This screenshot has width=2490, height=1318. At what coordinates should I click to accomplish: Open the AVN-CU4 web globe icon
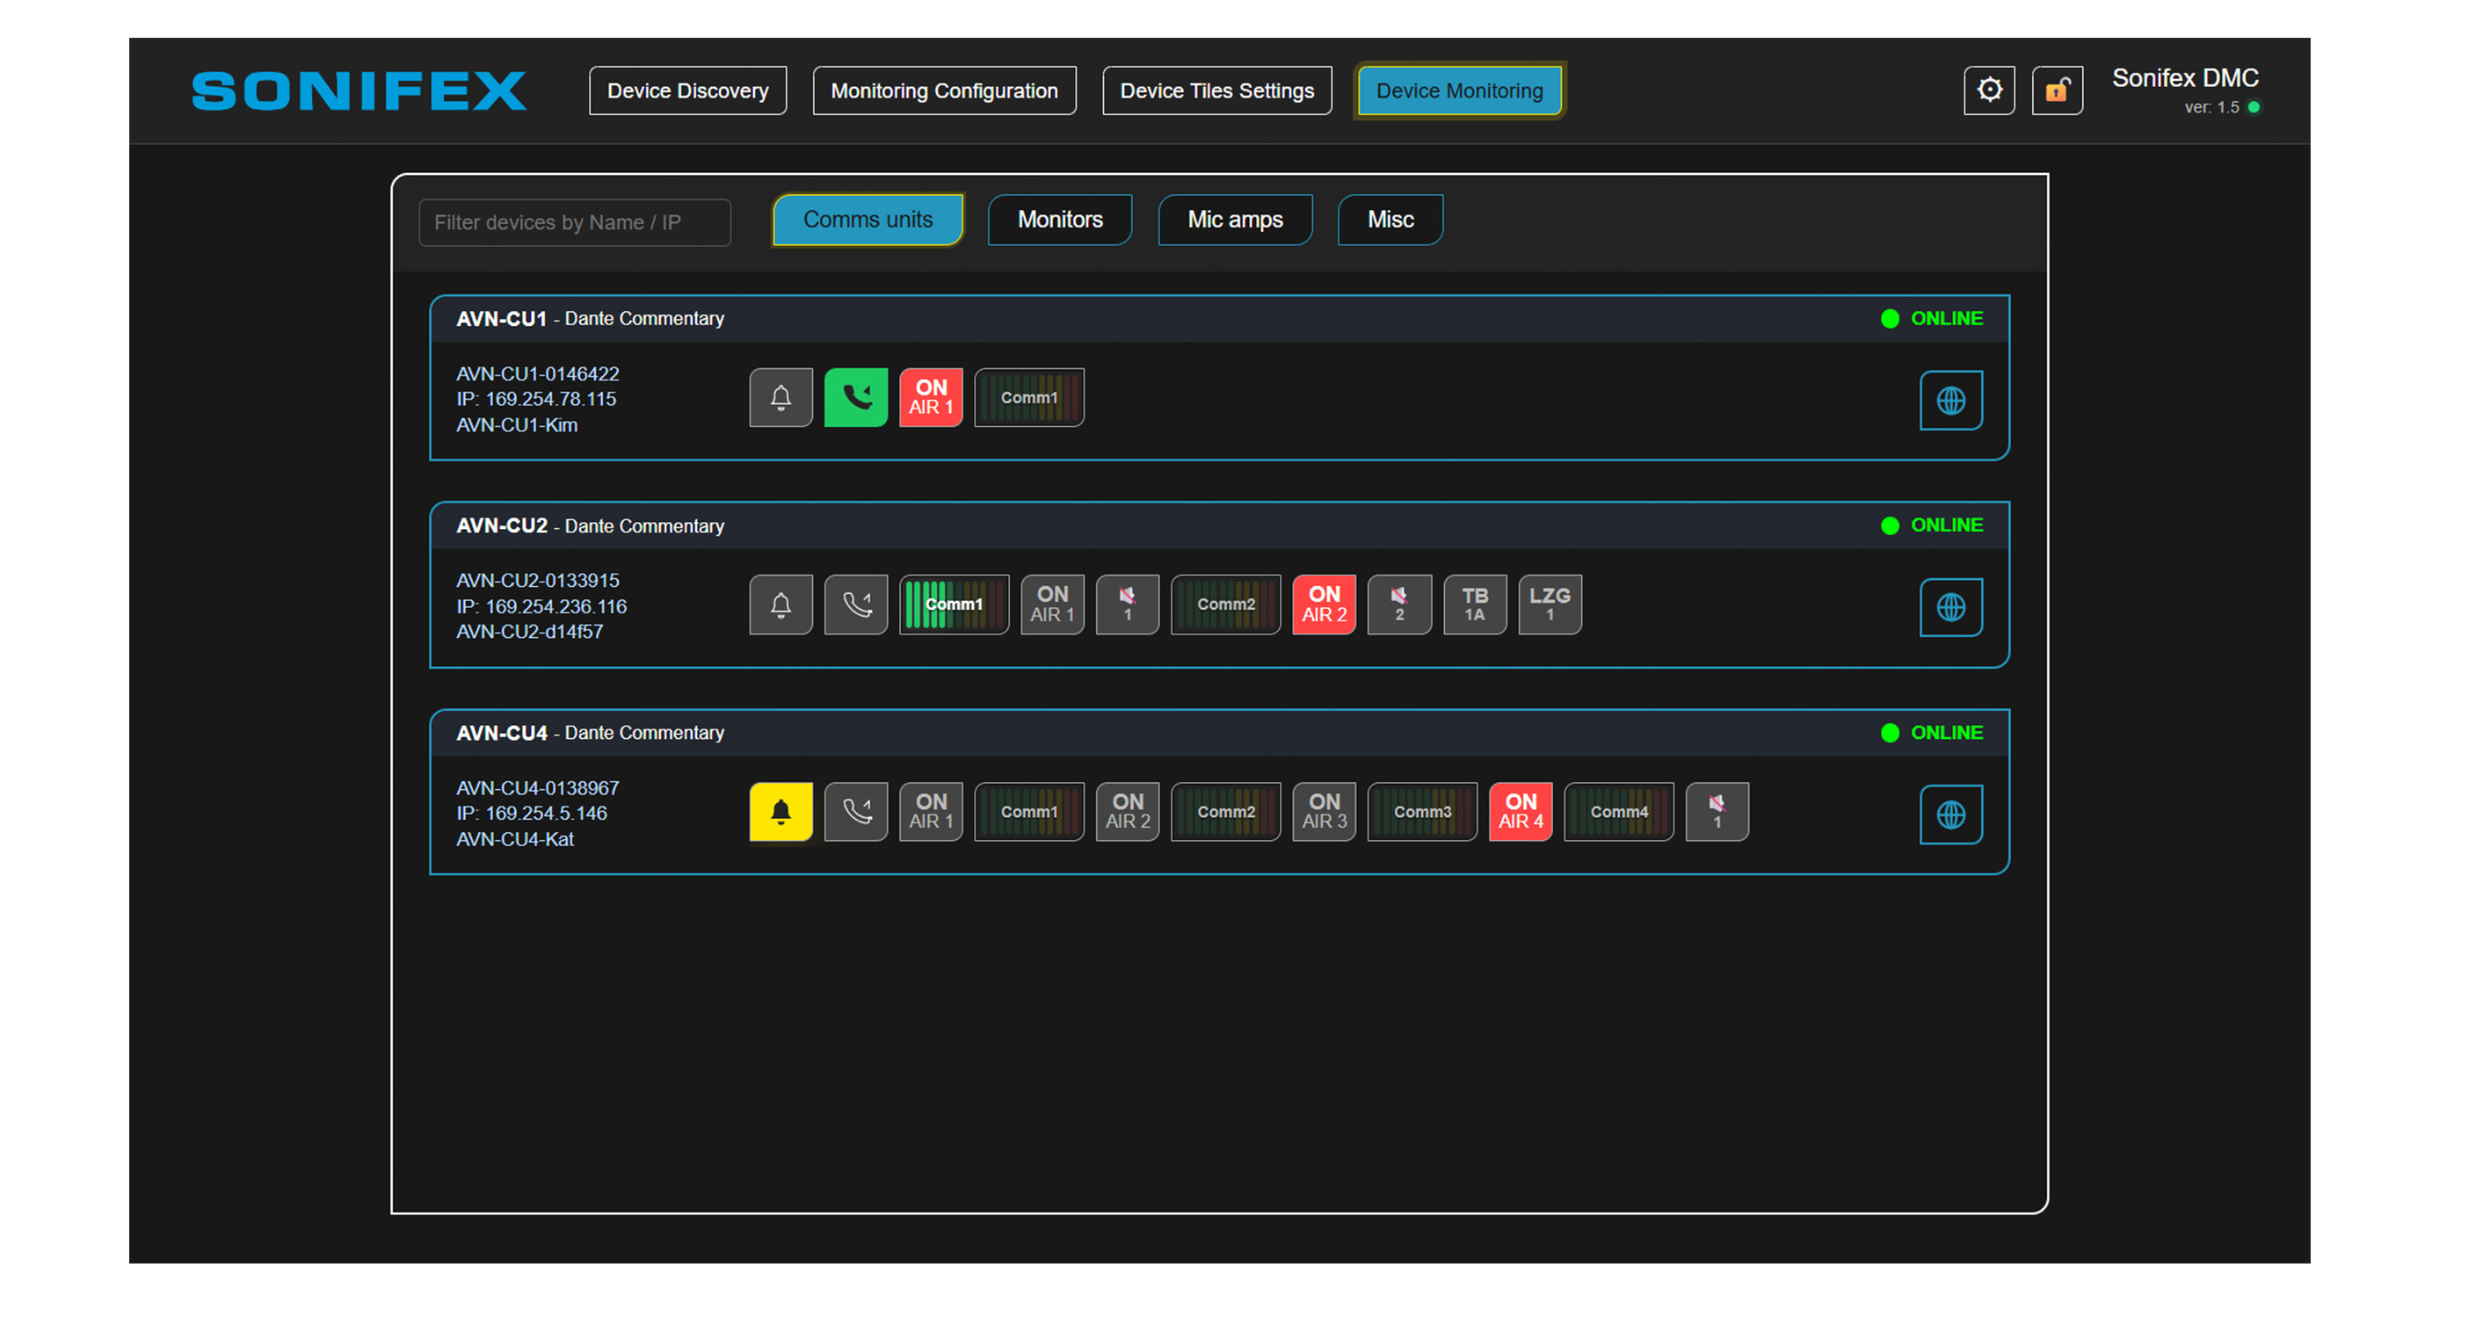(x=1950, y=815)
